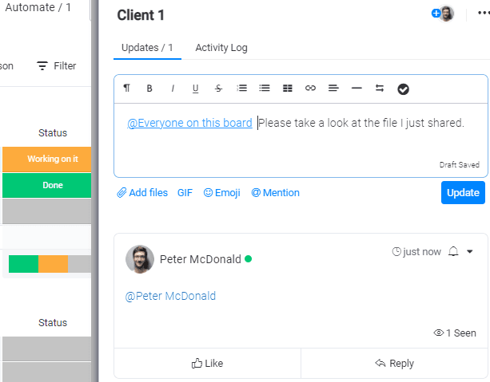
Task: Set the empty grey status cell under Done
Action: click(x=47, y=211)
